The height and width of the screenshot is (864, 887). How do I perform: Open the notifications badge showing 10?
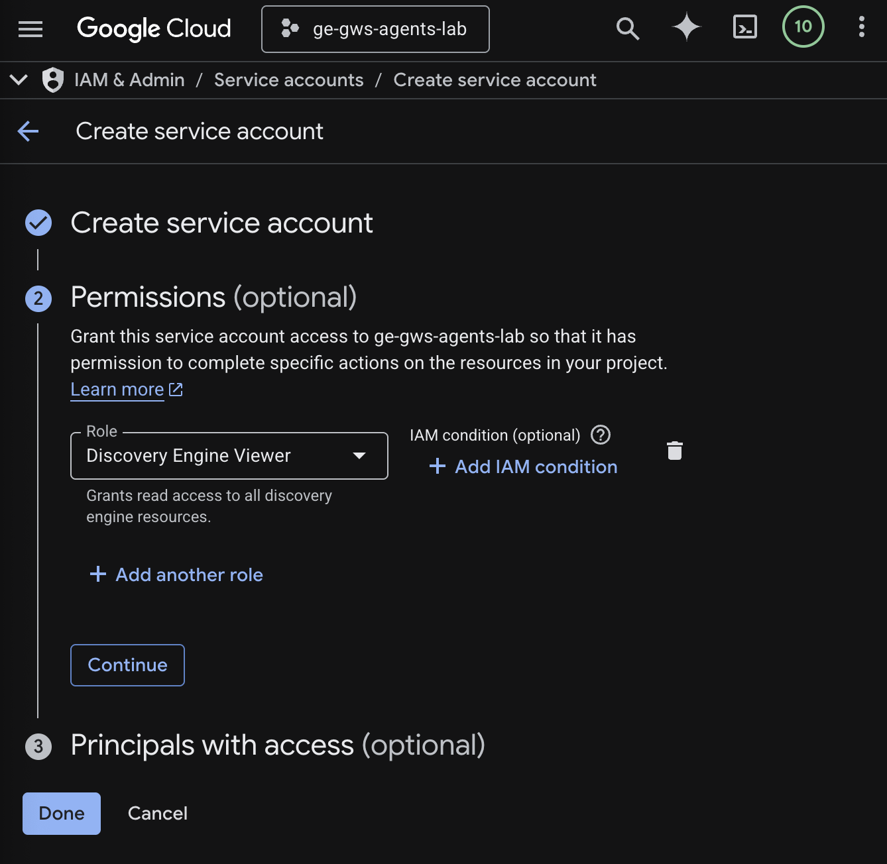803,27
